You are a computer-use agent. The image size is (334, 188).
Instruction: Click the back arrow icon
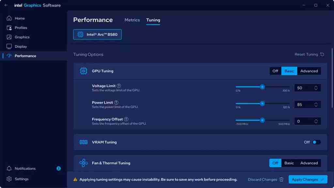coord(6,5)
